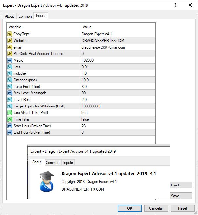Toggle the Use Virtual Take Profit value true
The height and width of the screenshot is (215, 198).
pyautogui.click(x=118, y=113)
